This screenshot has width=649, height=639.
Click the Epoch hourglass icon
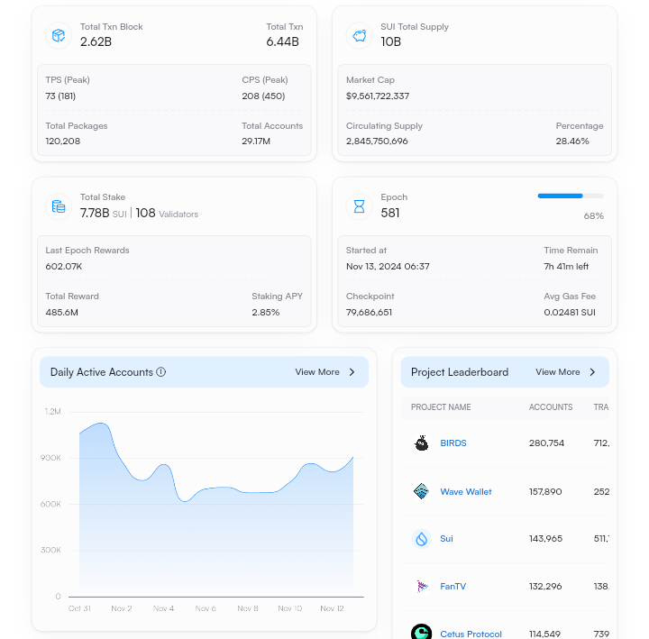click(359, 206)
